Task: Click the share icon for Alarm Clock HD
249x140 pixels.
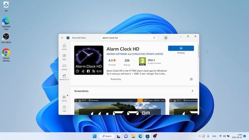Action: click(191, 79)
